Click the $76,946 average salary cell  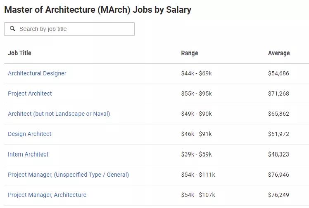[278, 175]
